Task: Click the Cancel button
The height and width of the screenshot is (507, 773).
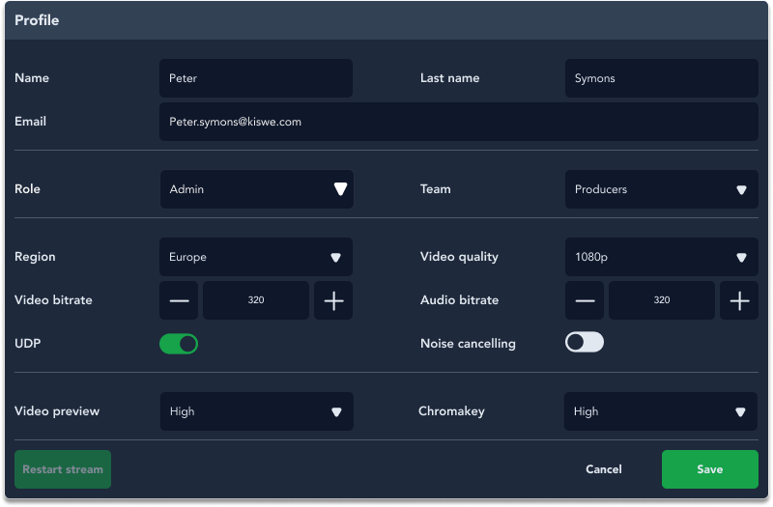Action: tap(604, 470)
